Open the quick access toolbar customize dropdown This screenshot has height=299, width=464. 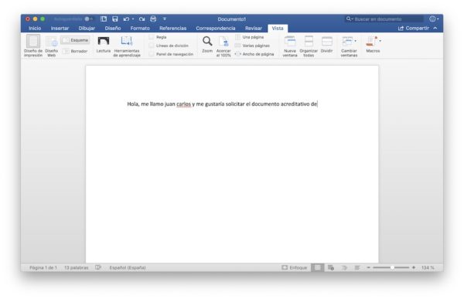[165, 19]
